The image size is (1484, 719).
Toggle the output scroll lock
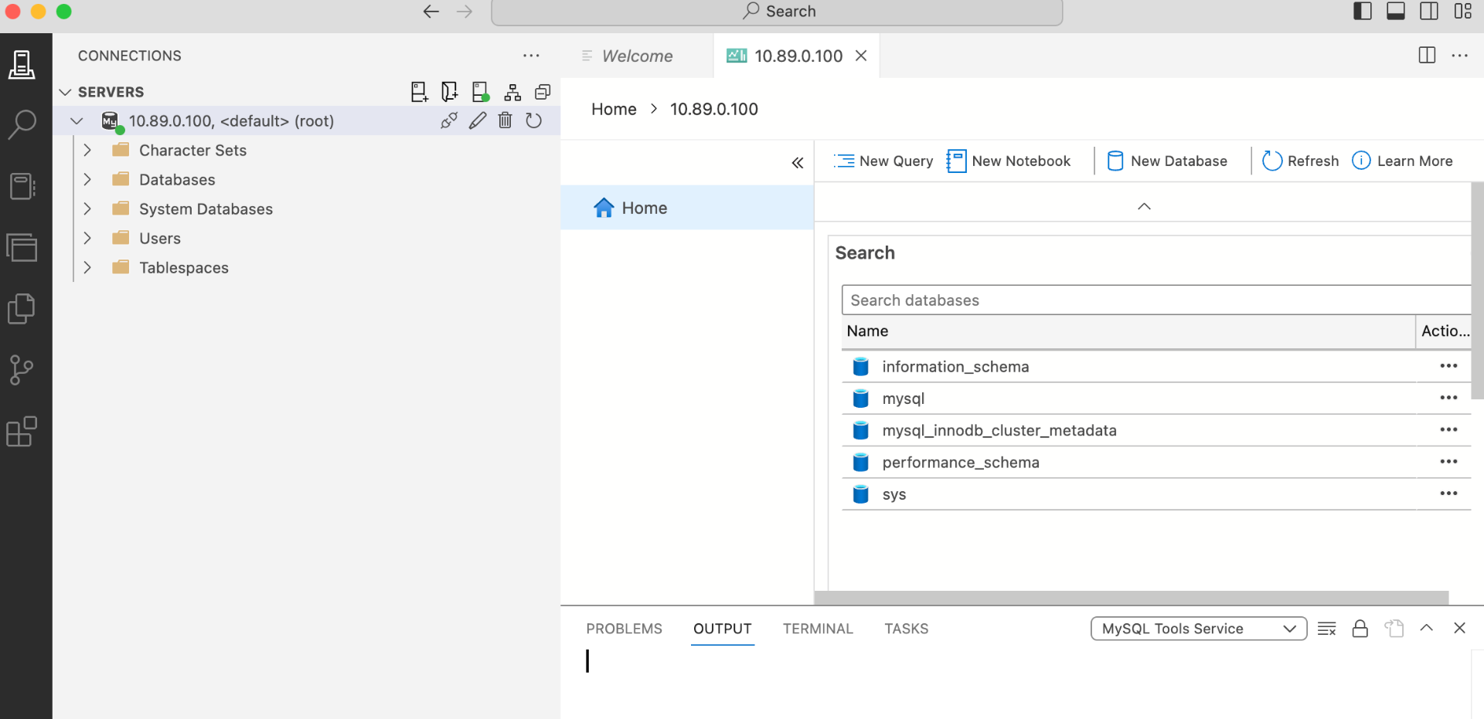[1360, 629]
